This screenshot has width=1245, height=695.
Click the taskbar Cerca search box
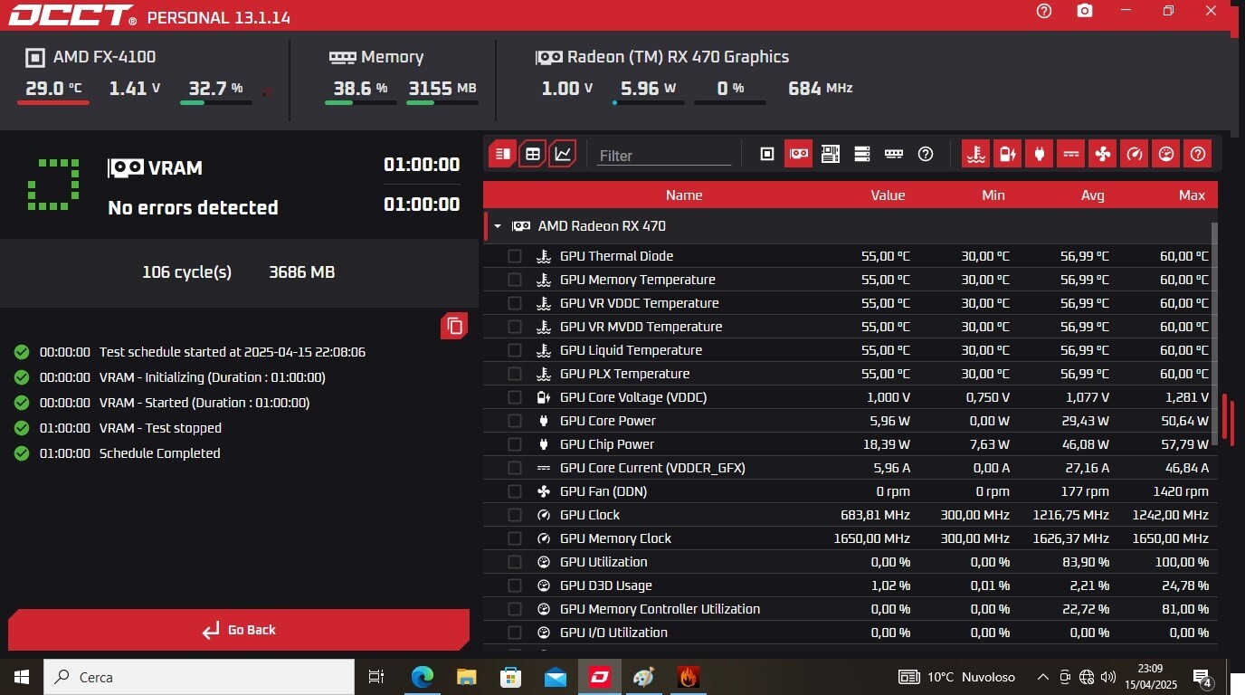point(198,676)
